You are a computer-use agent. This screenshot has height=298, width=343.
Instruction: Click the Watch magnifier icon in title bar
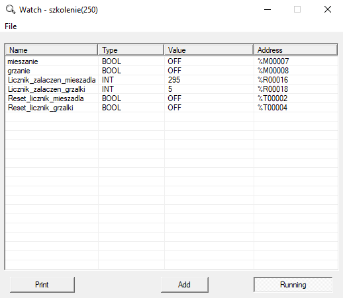[x=11, y=9]
